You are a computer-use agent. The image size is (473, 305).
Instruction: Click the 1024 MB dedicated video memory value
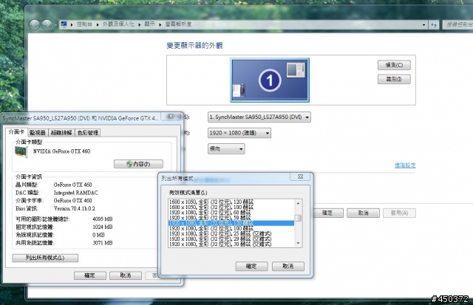click(x=102, y=227)
